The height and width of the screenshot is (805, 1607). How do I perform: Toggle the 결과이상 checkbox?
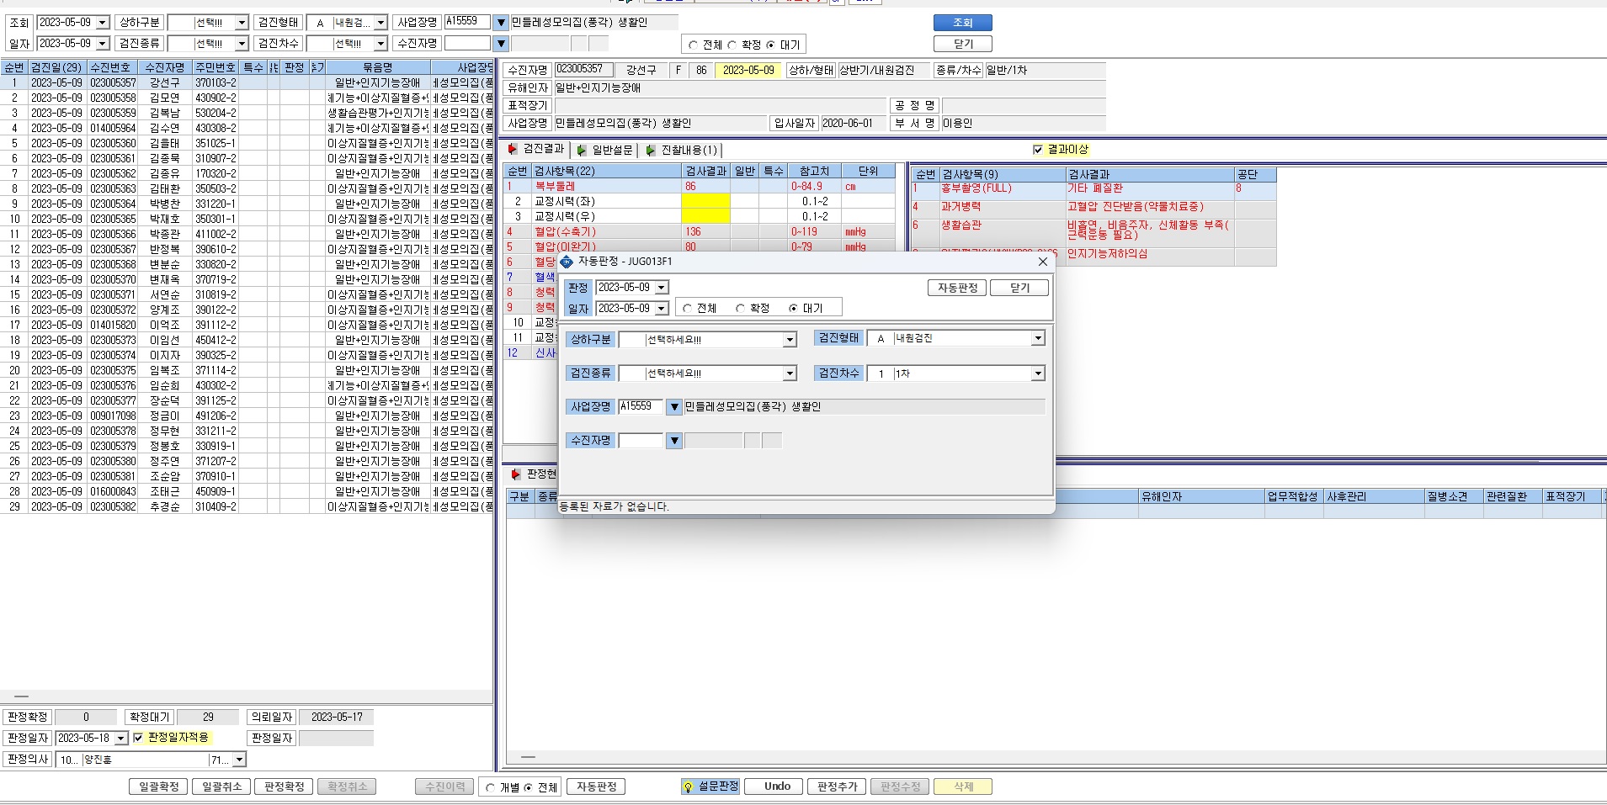[x=1038, y=150]
